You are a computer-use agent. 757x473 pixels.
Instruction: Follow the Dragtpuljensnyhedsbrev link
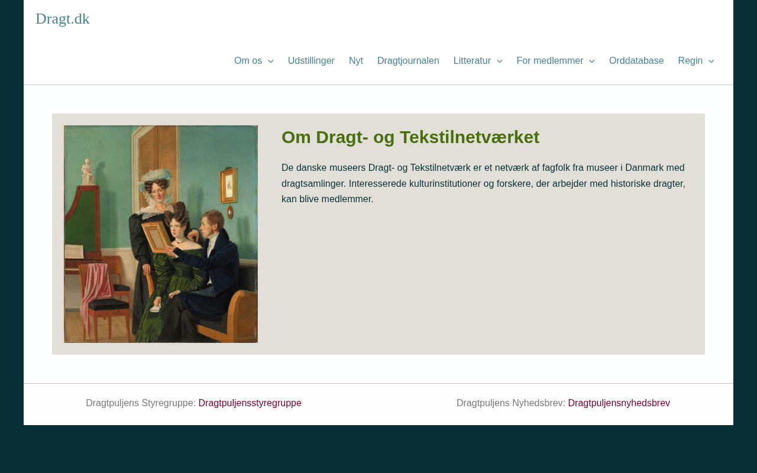[619, 403]
